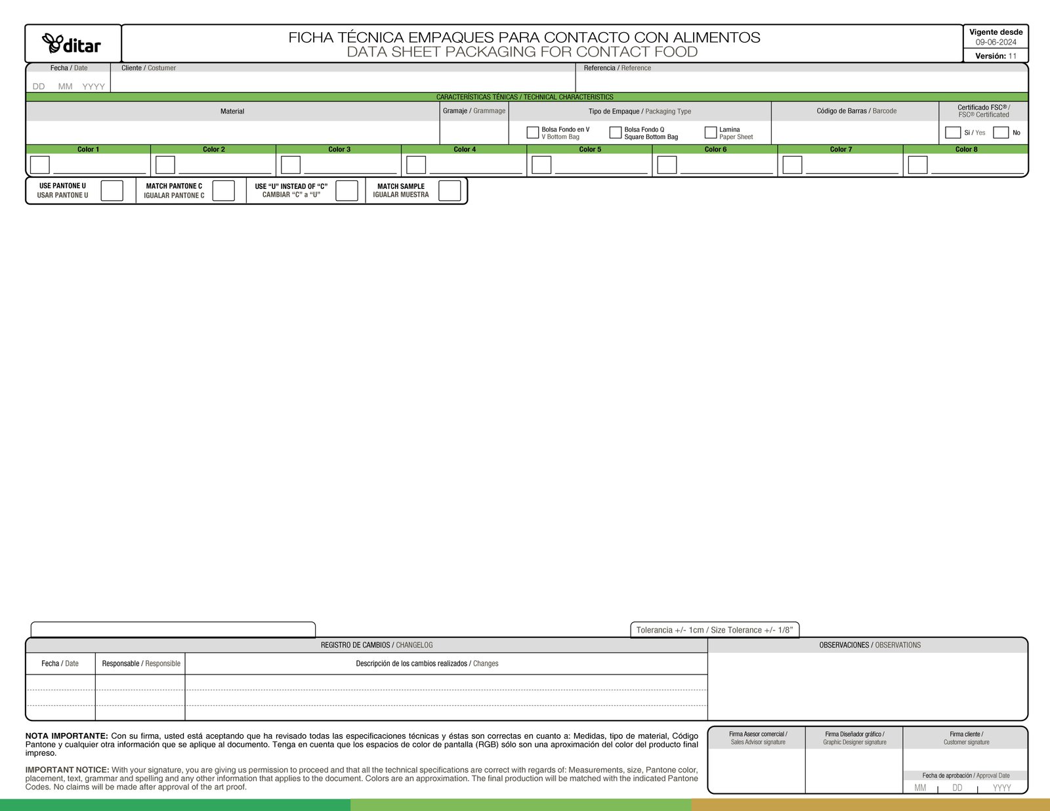Check the Bolsa Fondo en V checkbox
The height and width of the screenshot is (811, 1050).
(533, 133)
